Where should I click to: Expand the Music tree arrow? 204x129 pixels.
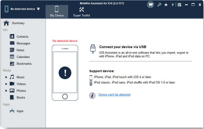[6, 77]
